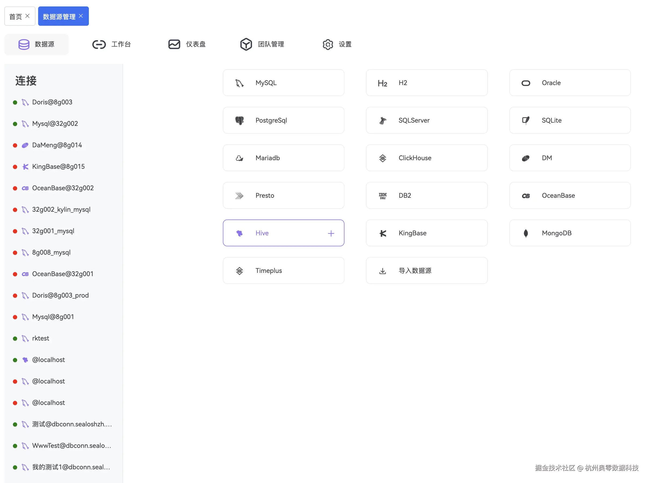Open connection OceanBase@32g002
This screenshot has width=650, height=483.
coord(63,188)
